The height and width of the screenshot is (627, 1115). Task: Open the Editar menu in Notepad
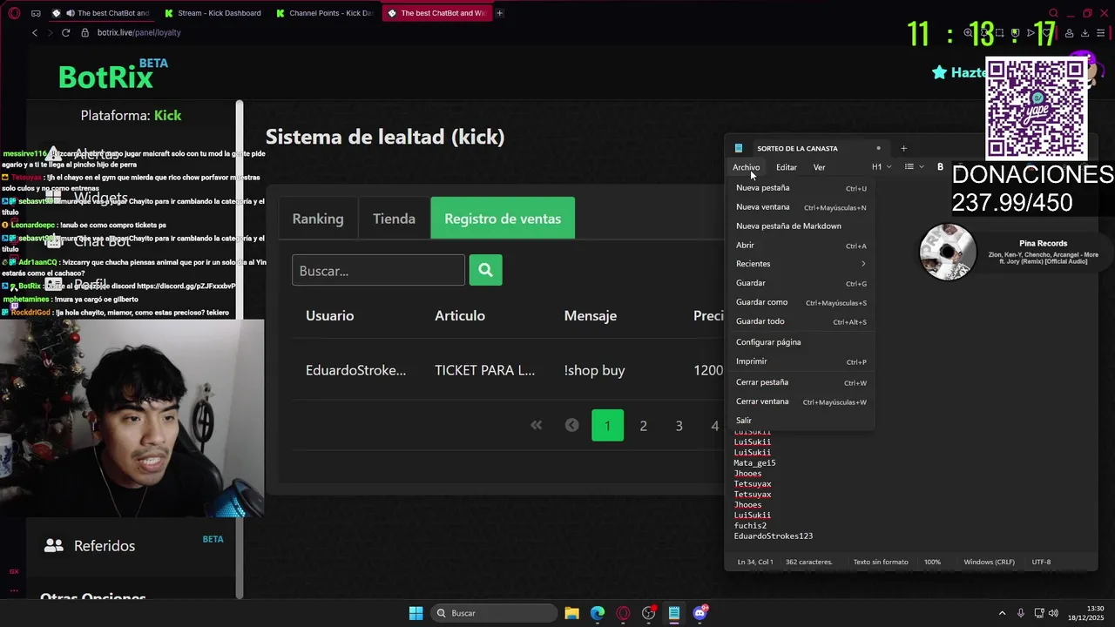coord(786,167)
